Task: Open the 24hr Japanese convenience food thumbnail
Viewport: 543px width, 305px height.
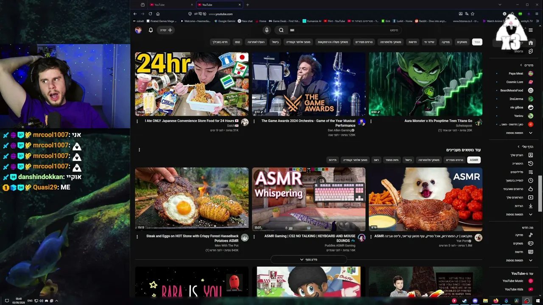Action: 192,84
